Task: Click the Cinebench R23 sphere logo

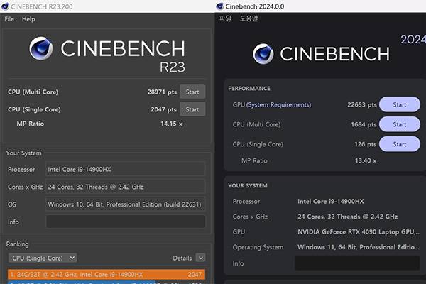Action: [41, 49]
